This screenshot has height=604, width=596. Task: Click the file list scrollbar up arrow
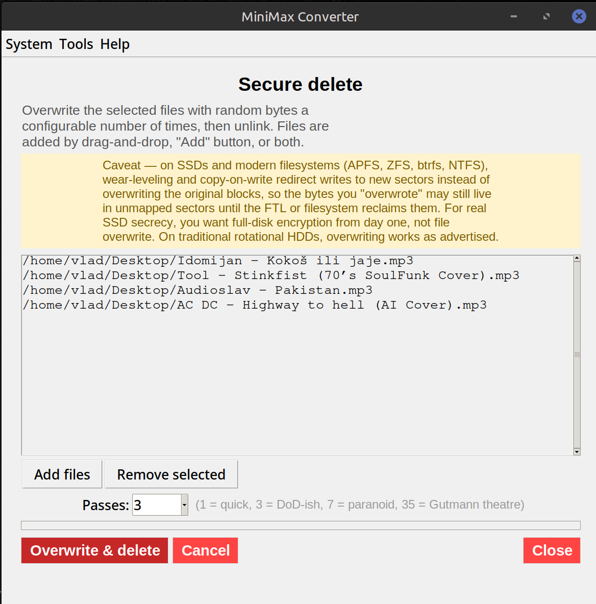tap(577, 259)
